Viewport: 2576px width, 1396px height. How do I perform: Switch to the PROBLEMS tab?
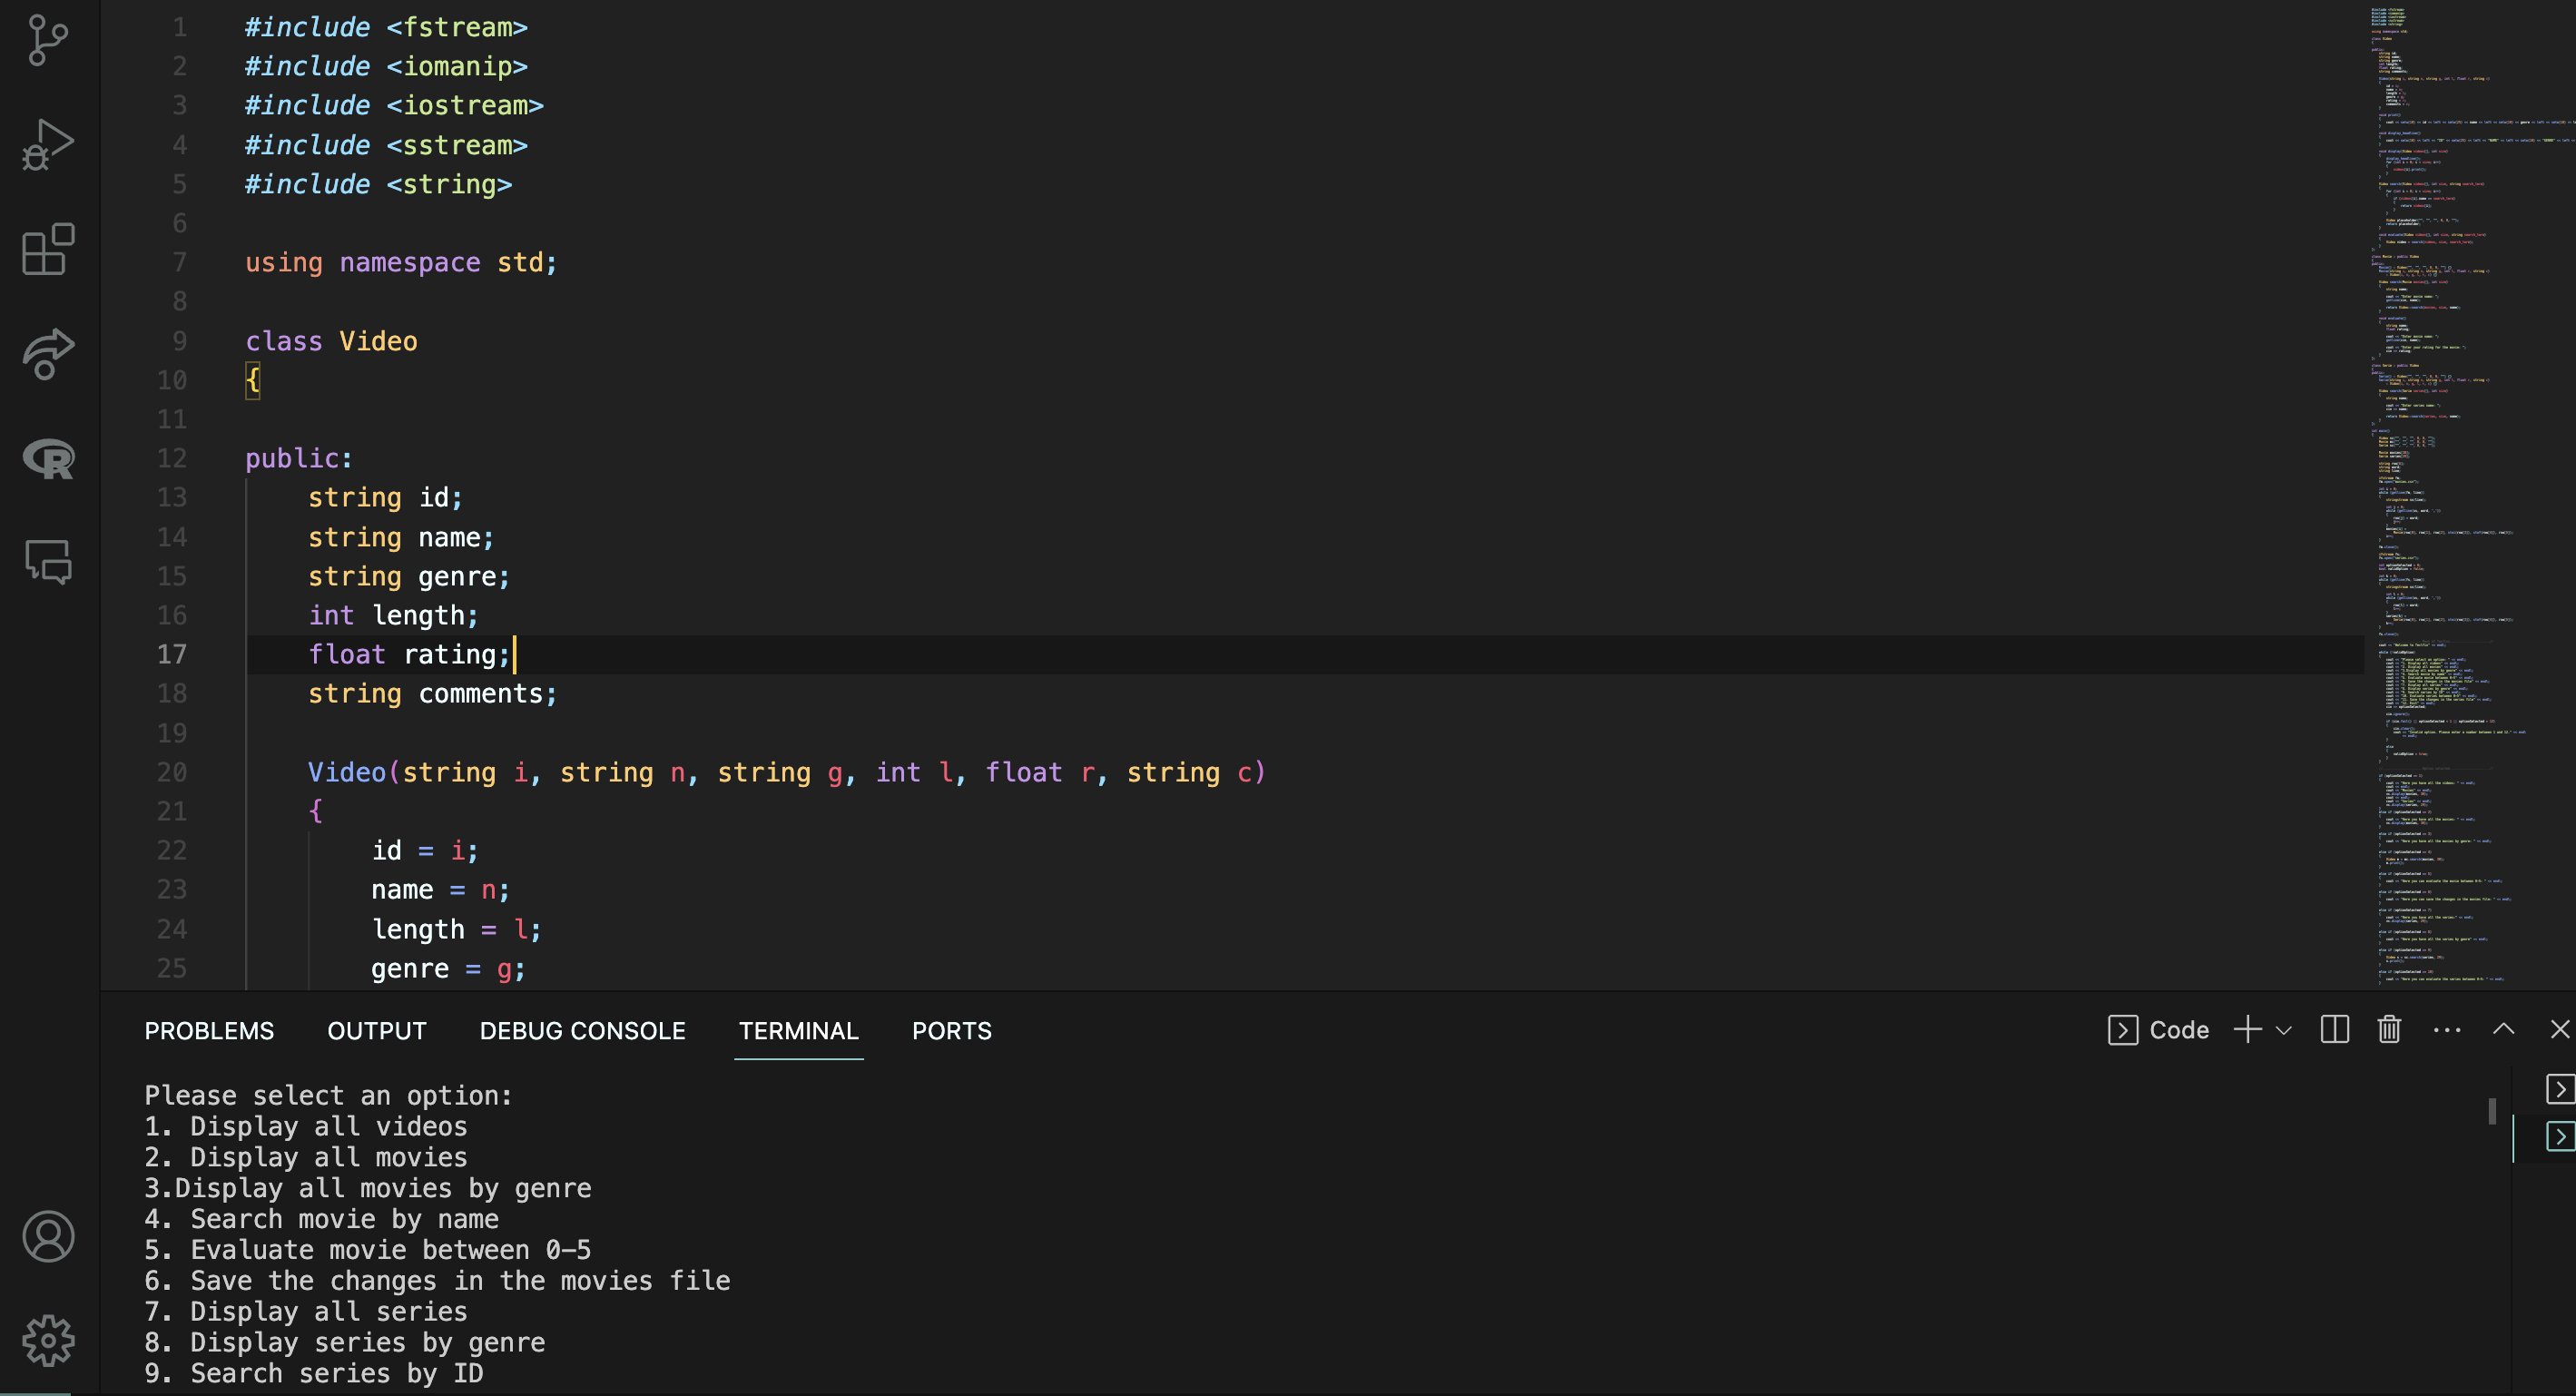(208, 1030)
